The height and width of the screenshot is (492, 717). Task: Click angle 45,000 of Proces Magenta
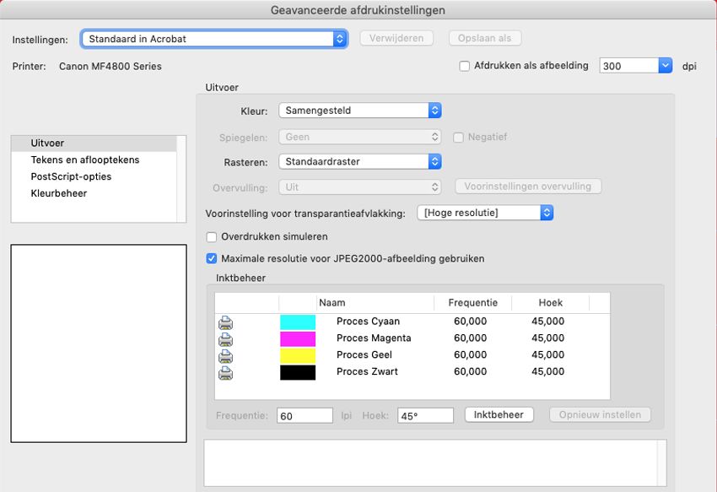click(x=547, y=338)
